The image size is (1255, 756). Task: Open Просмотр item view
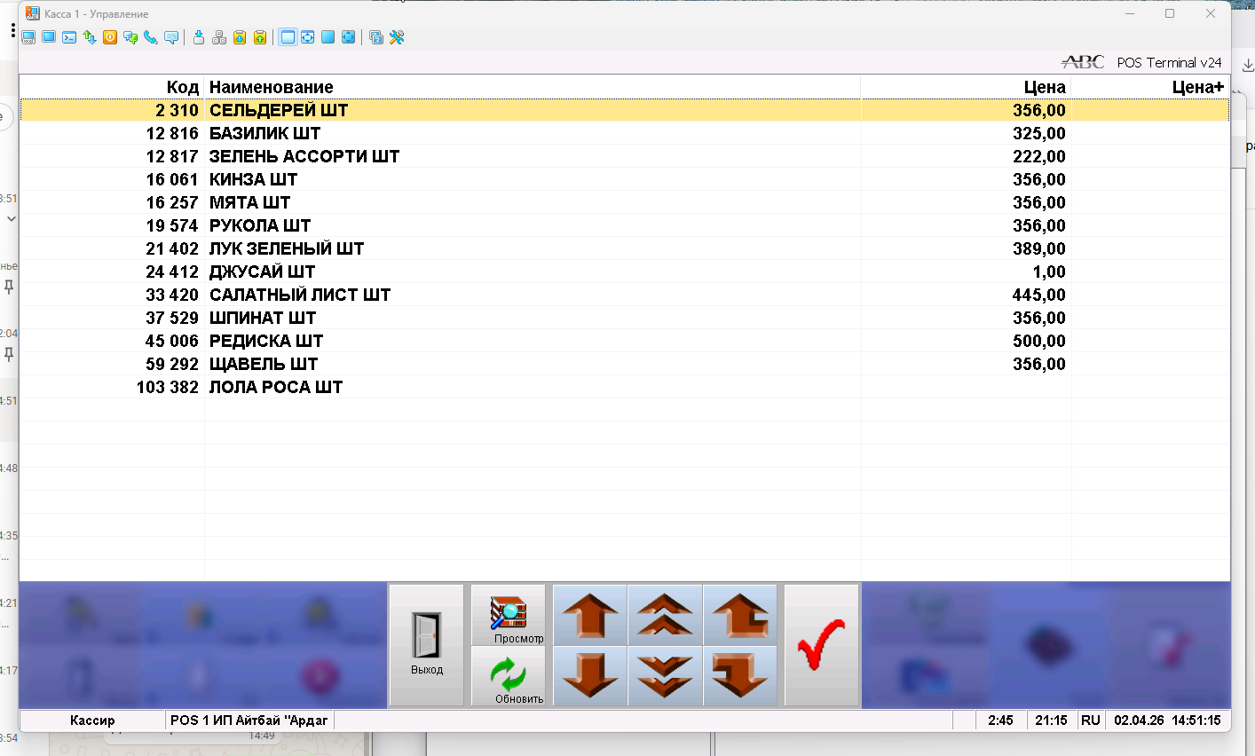tap(508, 615)
